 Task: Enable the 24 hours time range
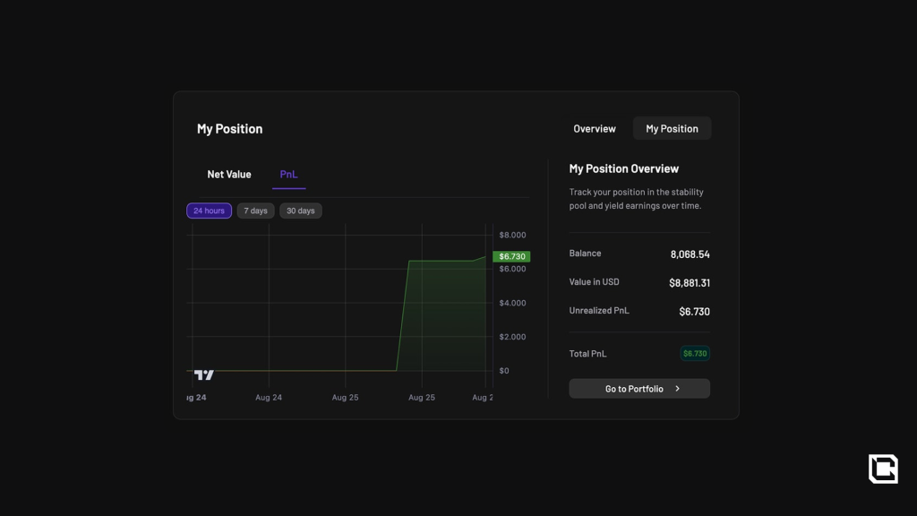(x=209, y=211)
